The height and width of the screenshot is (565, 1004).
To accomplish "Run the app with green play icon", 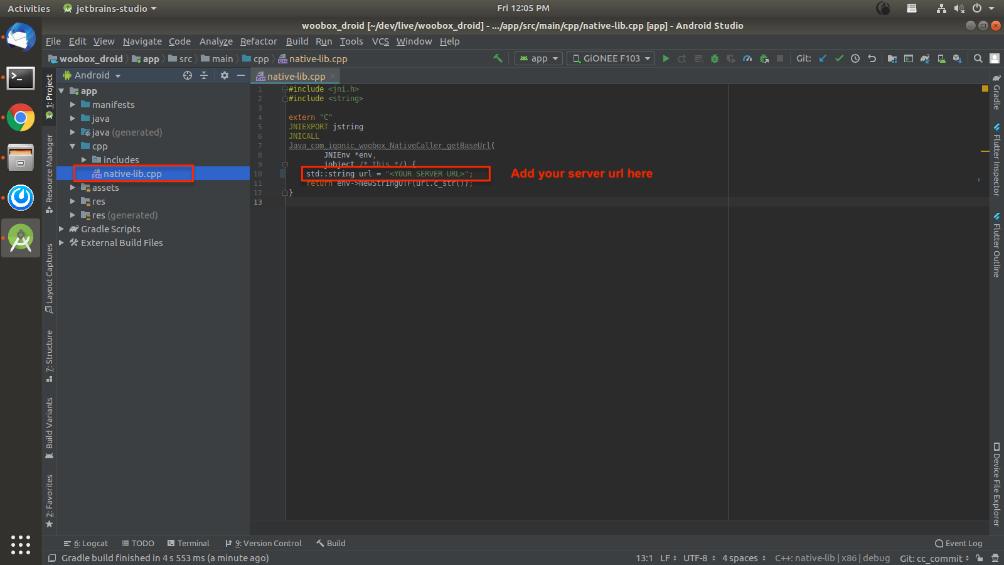I will point(666,58).
